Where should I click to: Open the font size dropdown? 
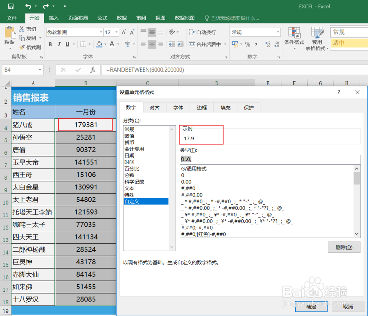[x=116, y=32]
